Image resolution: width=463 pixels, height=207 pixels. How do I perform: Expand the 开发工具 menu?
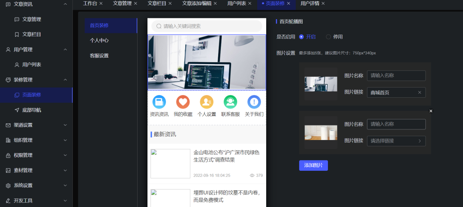tap(65, 201)
